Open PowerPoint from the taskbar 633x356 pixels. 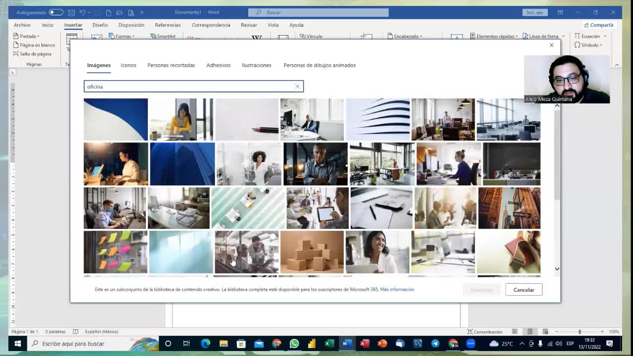tap(382, 344)
